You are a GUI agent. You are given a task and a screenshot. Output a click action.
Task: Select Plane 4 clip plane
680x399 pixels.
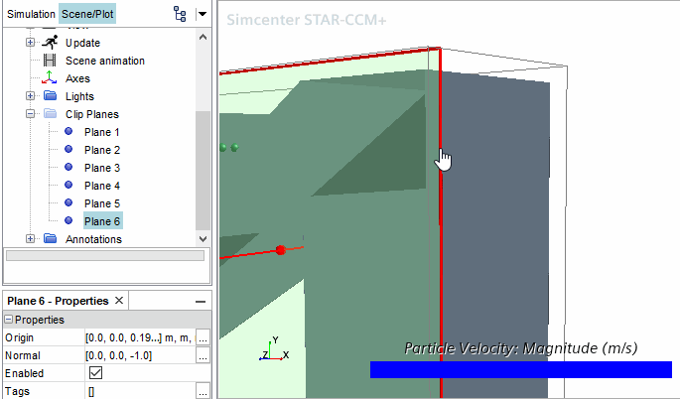click(102, 186)
